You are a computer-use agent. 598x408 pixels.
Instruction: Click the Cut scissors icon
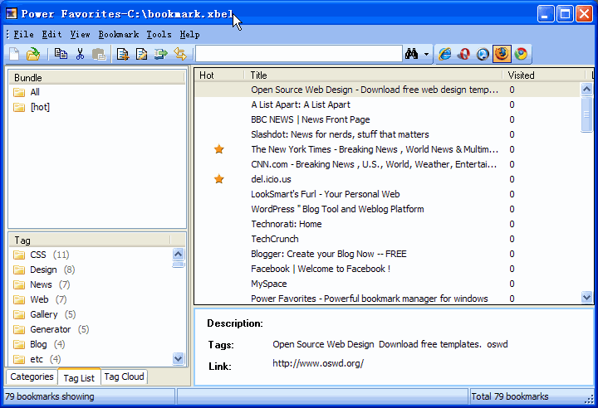coord(80,54)
